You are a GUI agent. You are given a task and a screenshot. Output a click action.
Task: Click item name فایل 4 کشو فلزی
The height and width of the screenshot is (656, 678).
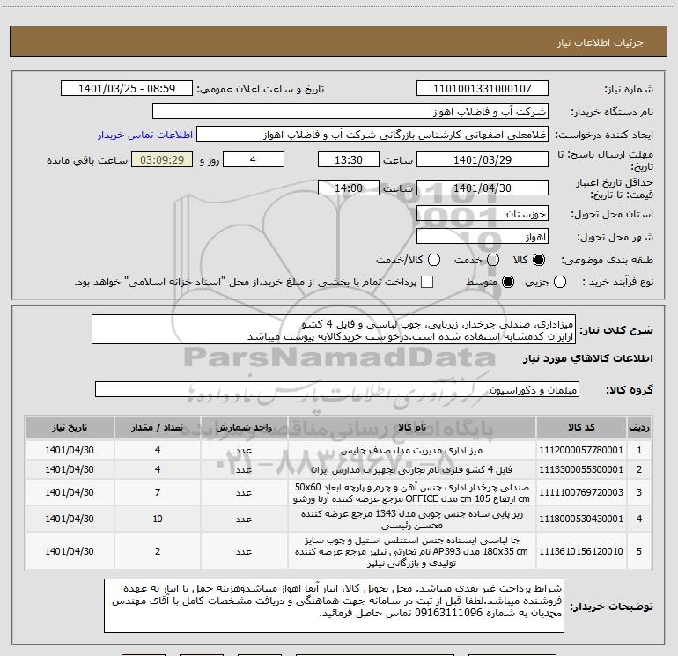(412, 469)
